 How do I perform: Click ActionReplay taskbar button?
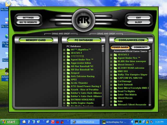(x=115, y=122)
